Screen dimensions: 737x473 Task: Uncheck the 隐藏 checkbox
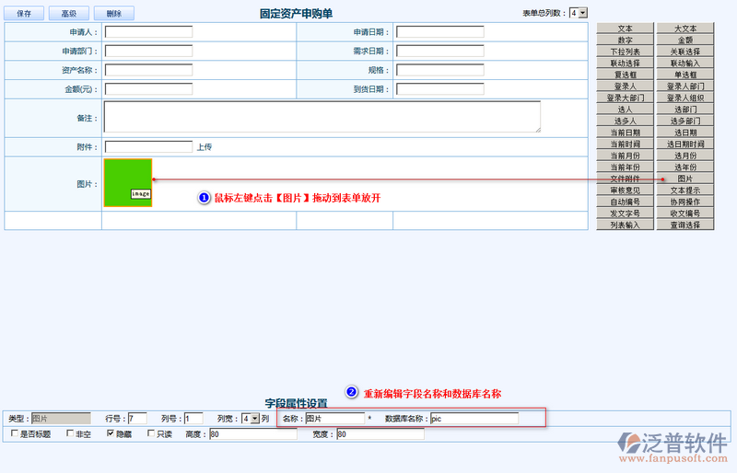(x=111, y=433)
